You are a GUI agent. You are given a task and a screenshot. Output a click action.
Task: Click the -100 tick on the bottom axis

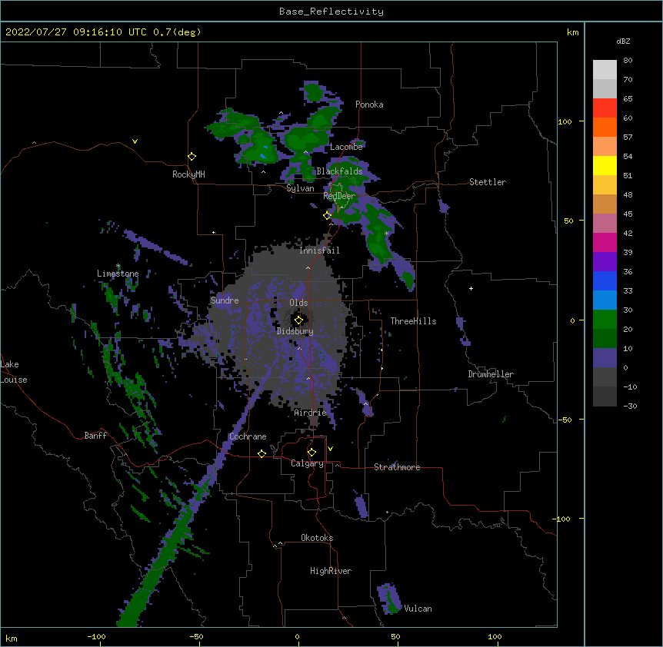pos(96,636)
